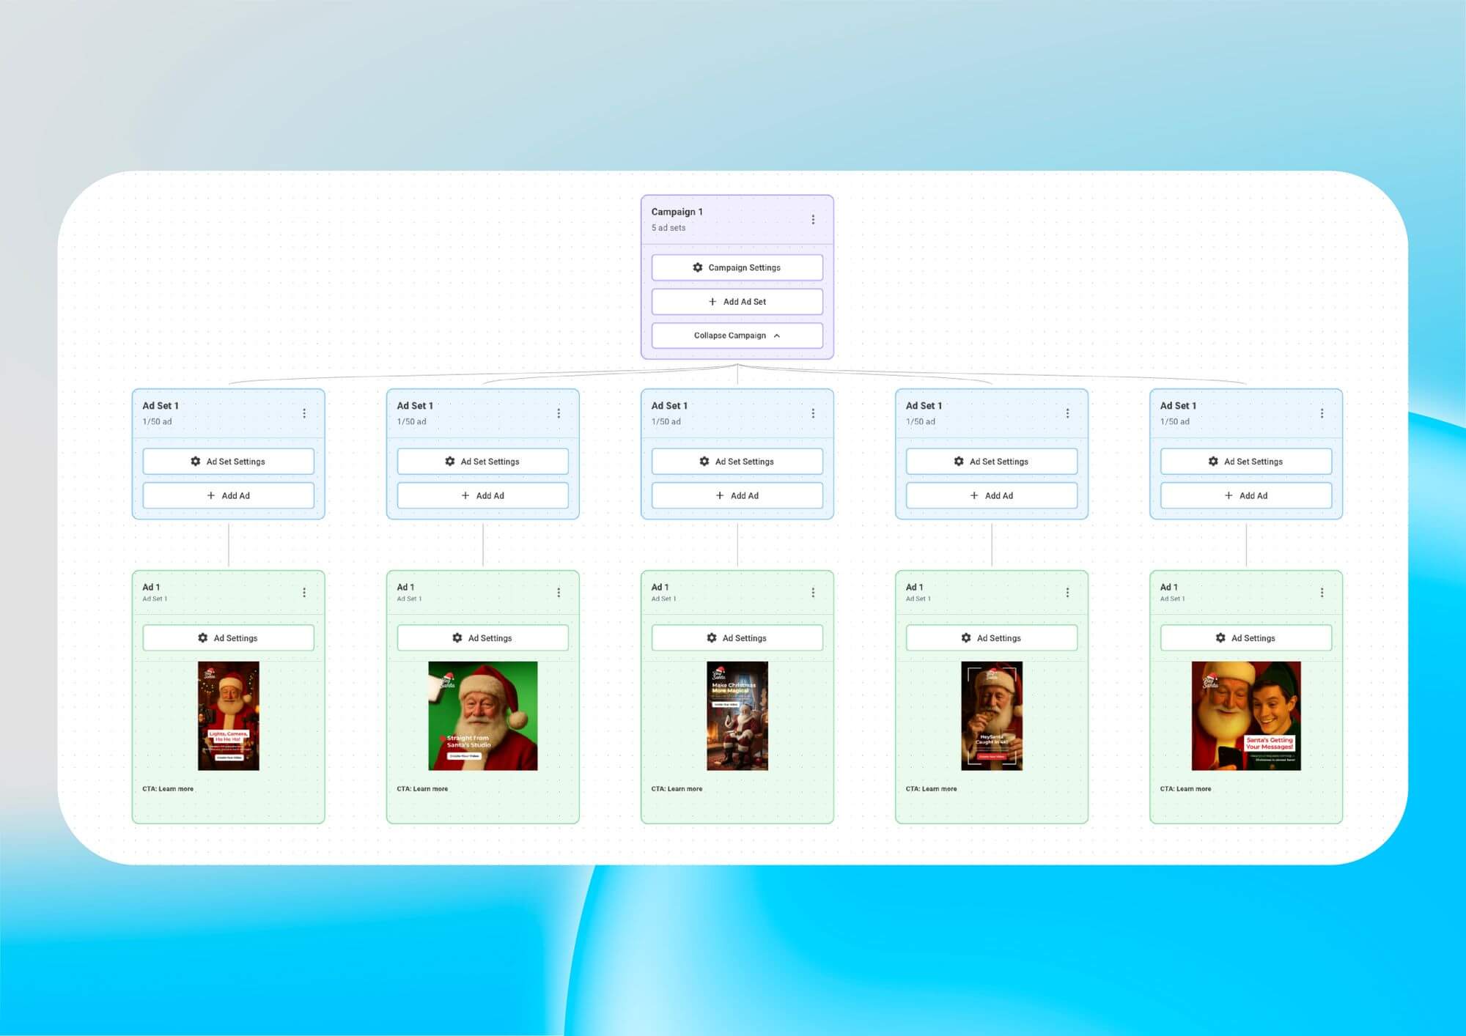Open second Ad 1 card's kebab menu

coord(559,592)
